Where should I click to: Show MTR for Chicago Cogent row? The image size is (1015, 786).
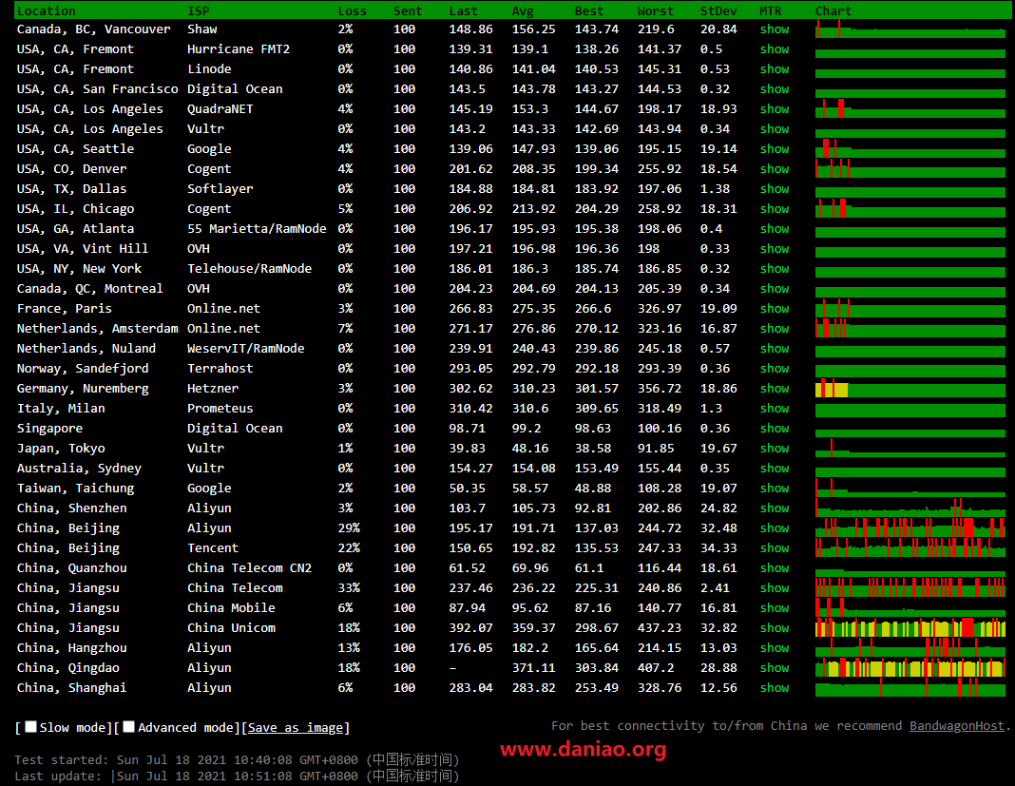click(775, 209)
